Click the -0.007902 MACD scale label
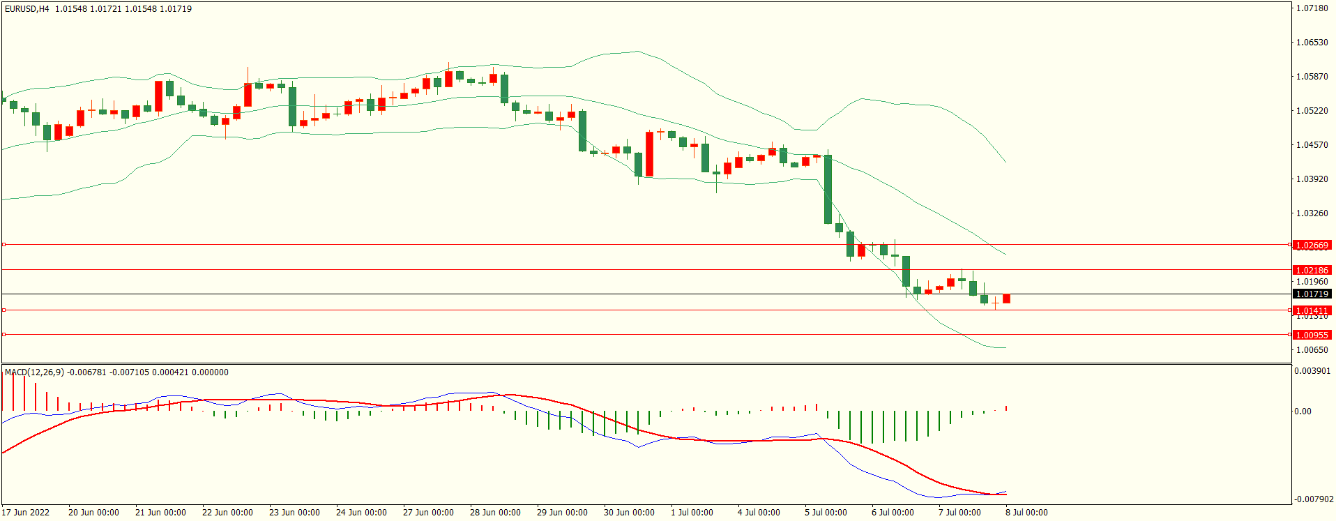The image size is (1336, 521). (x=1312, y=499)
